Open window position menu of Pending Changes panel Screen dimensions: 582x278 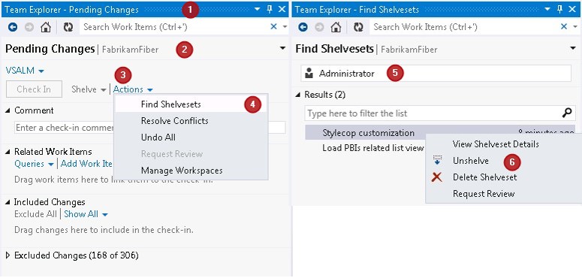tap(258, 9)
